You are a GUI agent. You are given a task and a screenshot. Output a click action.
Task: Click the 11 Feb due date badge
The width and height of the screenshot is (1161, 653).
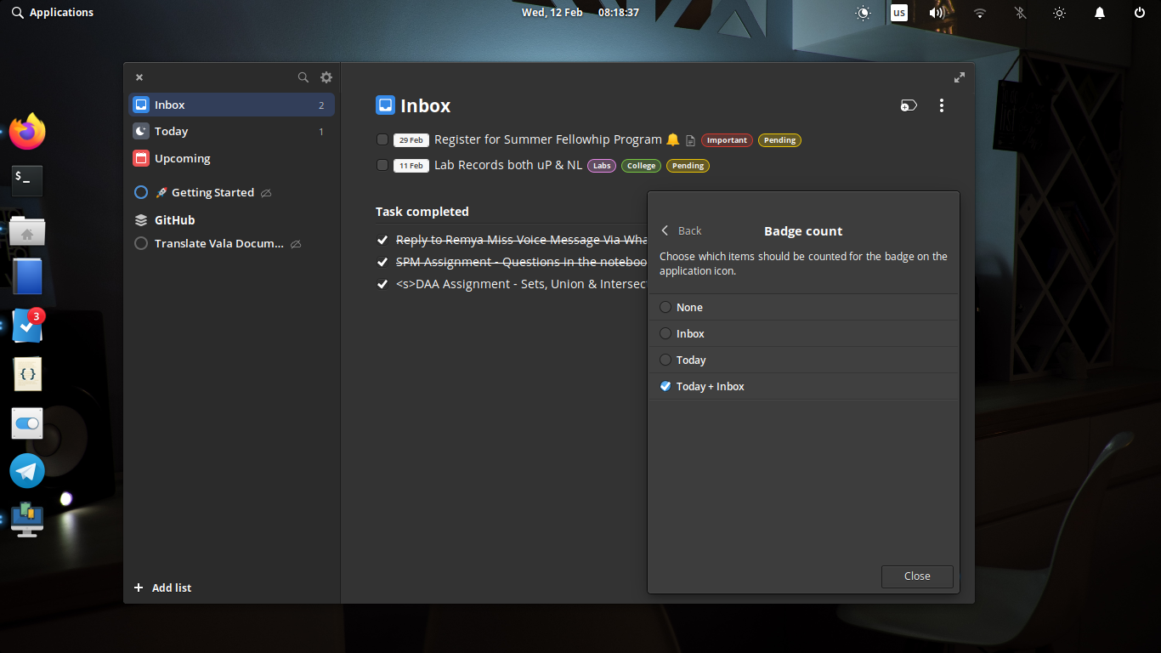[411, 166]
